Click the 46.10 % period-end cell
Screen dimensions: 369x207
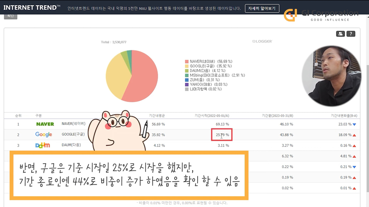click(x=287, y=124)
